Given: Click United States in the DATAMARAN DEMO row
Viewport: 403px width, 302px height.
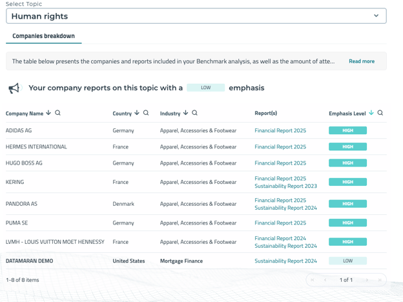Looking at the screenshot, I should tap(129, 261).
